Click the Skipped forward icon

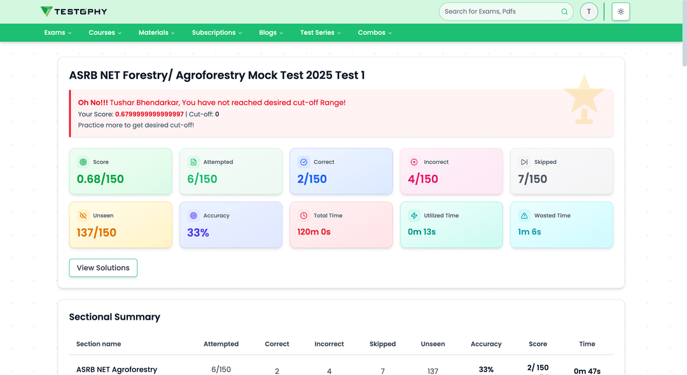(524, 162)
